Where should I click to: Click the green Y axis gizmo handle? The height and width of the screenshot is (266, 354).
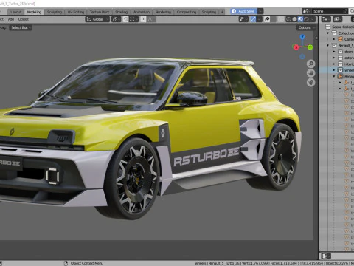310,47
